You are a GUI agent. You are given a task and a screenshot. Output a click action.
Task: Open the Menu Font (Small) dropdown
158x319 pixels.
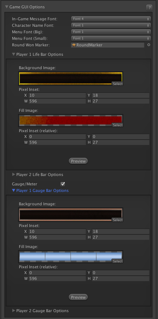tap(111, 38)
